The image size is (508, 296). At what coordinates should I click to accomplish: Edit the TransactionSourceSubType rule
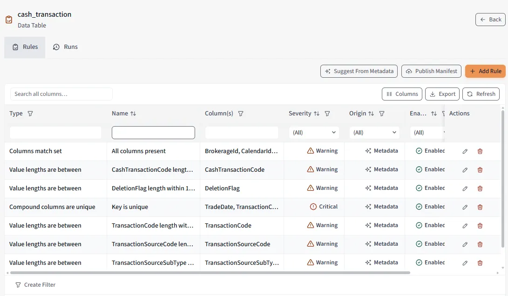click(465, 263)
